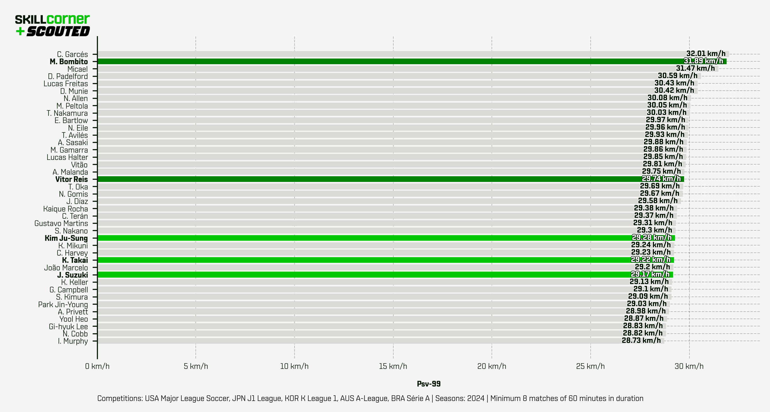Click the Micael 31.47 km/h value label
The height and width of the screenshot is (412, 770).
pos(695,68)
